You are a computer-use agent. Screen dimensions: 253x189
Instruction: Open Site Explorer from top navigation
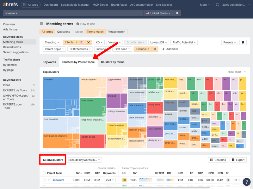[x=164, y=5]
